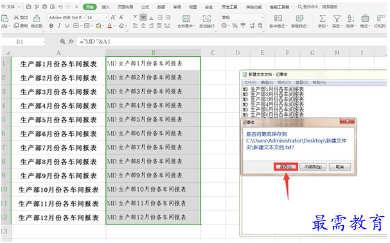Click the percent style icon
The image size is (390, 243).
235,26
